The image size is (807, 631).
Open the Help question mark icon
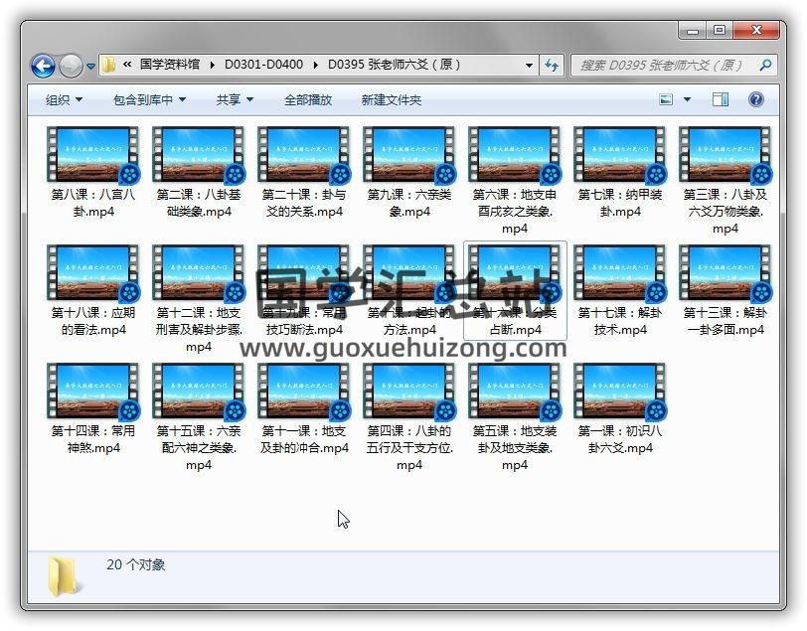(x=755, y=99)
